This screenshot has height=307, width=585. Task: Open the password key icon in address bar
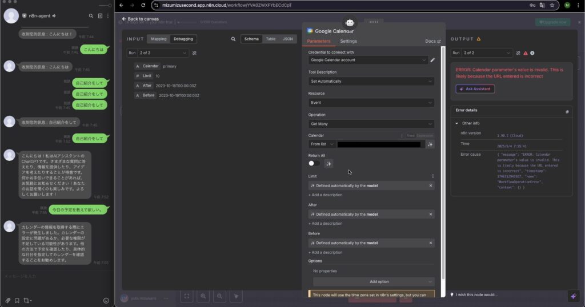pyautogui.click(x=532, y=5)
